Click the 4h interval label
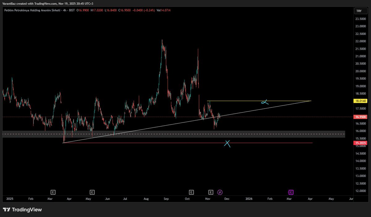371x217 pixels. point(65,10)
